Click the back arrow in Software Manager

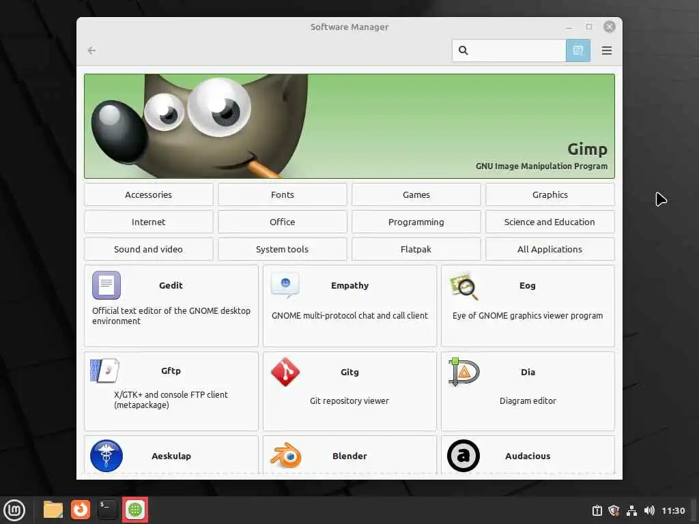(x=92, y=50)
